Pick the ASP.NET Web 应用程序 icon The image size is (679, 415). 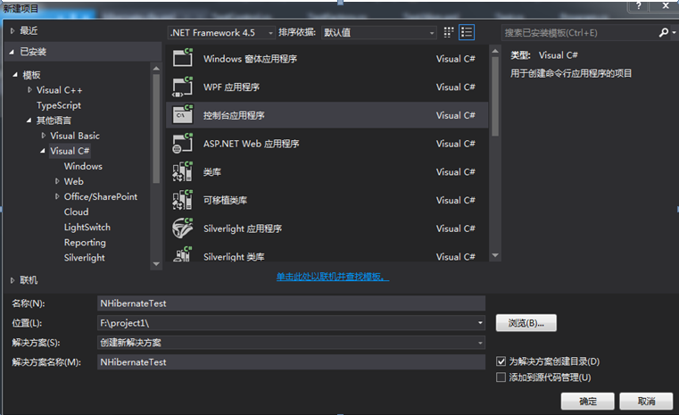pos(183,144)
